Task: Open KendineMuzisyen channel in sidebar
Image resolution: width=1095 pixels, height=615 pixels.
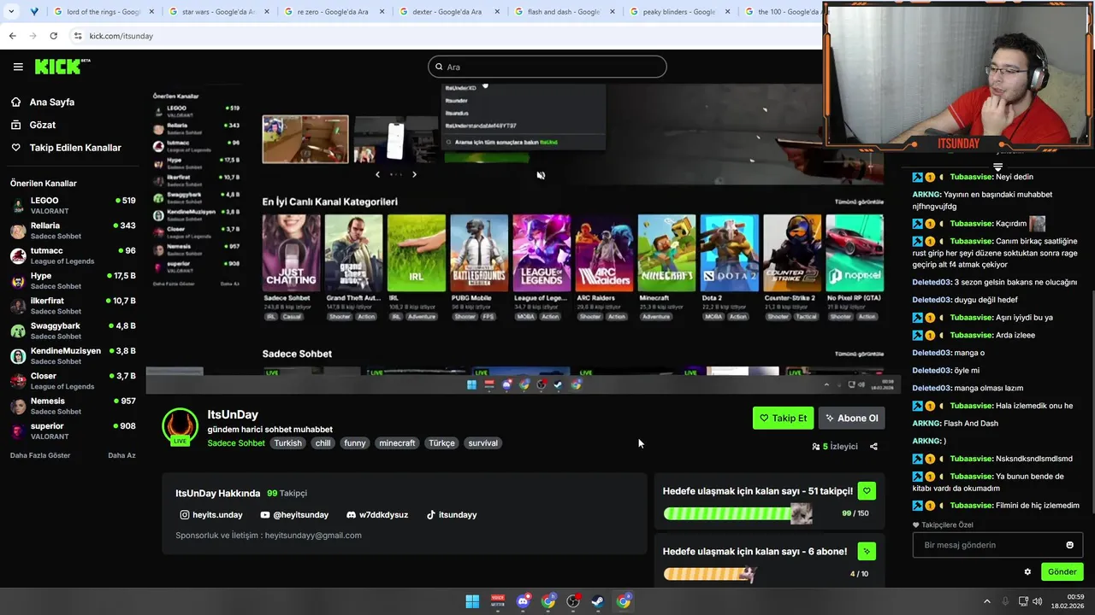Action: [x=73, y=355]
